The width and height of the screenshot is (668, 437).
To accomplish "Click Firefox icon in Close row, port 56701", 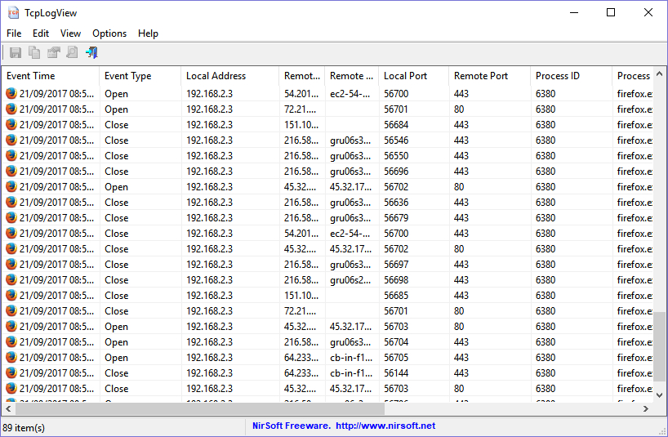I will pyautogui.click(x=11, y=311).
